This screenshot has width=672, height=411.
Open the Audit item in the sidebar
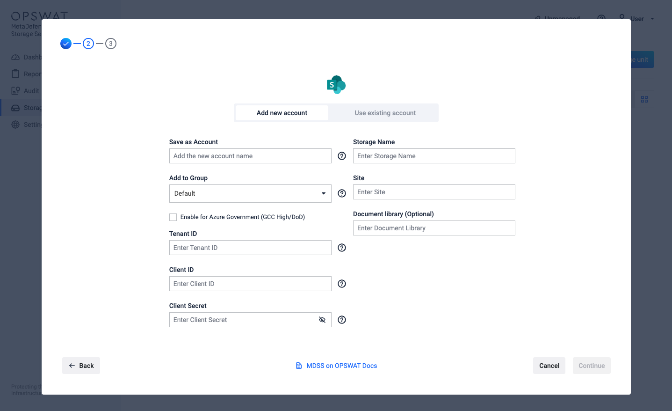tap(26, 91)
